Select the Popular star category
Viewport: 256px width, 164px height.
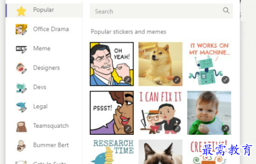coord(44,10)
